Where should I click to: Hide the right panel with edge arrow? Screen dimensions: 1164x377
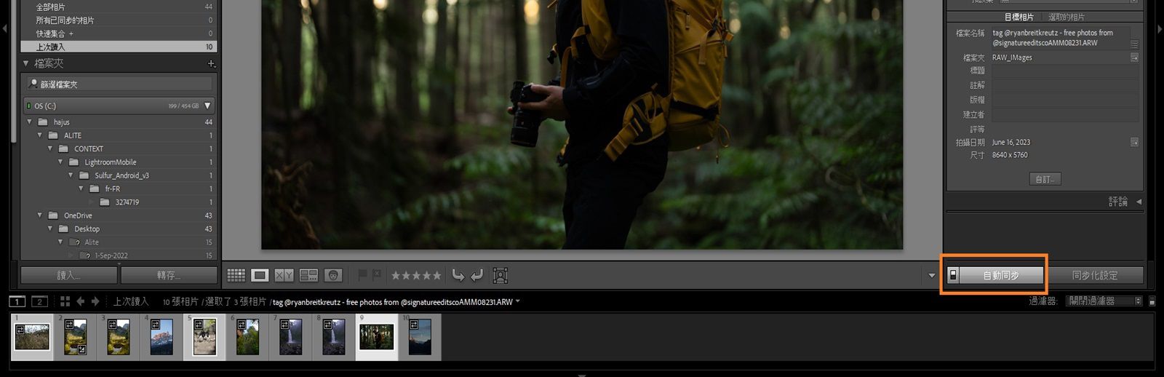pyautogui.click(x=1160, y=29)
